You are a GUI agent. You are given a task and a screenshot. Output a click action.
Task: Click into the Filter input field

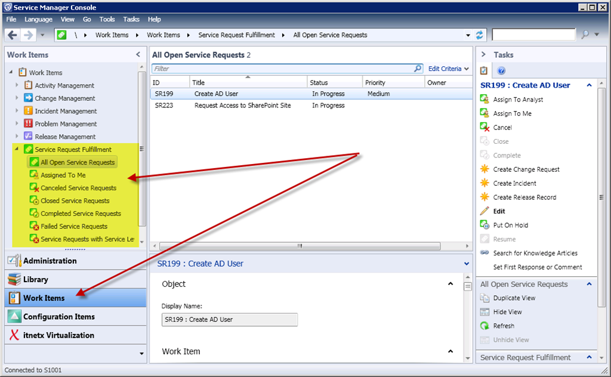pos(280,69)
